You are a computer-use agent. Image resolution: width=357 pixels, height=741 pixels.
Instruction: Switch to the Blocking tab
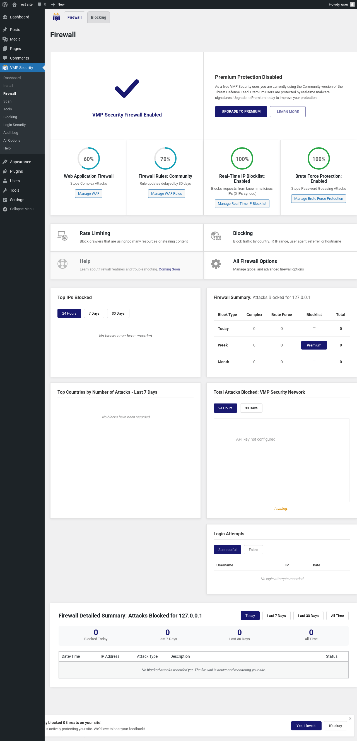pos(98,17)
